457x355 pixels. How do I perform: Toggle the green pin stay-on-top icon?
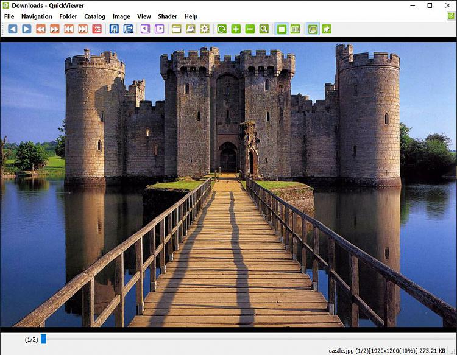tap(327, 29)
